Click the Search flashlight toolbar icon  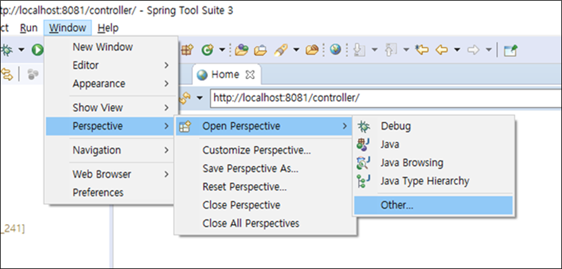tap(280, 50)
